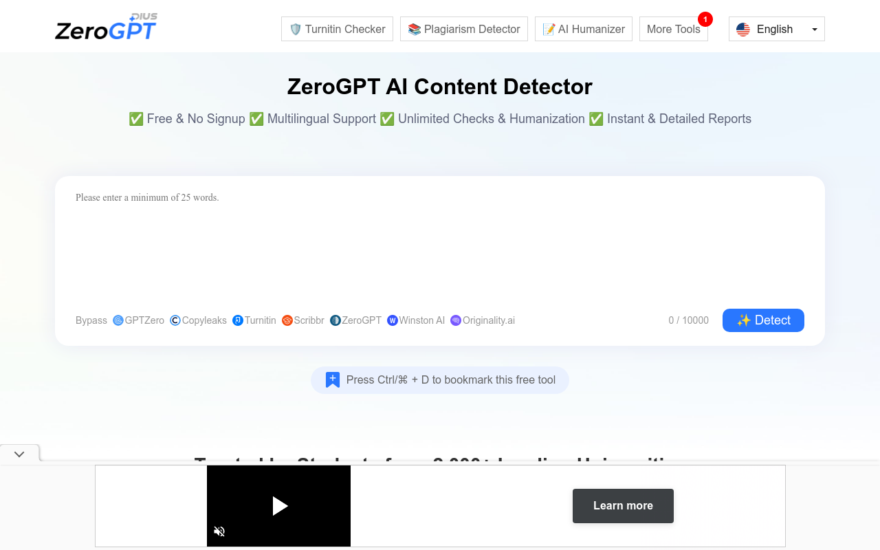
Task: Open the English language dropdown
Action: [x=777, y=29]
